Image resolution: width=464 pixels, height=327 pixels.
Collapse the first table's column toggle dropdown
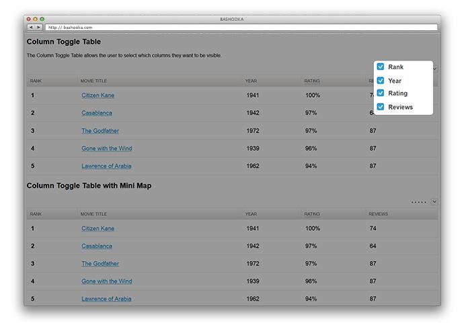tap(435, 68)
